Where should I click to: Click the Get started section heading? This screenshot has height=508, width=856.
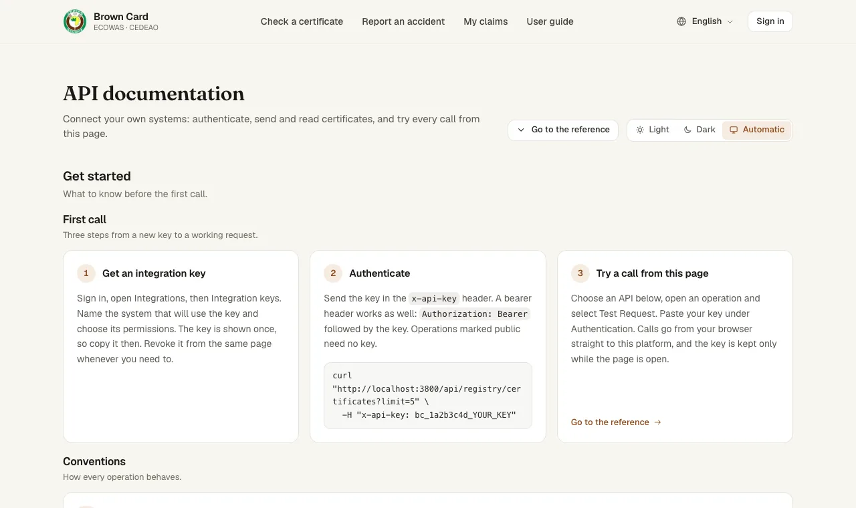click(x=97, y=176)
